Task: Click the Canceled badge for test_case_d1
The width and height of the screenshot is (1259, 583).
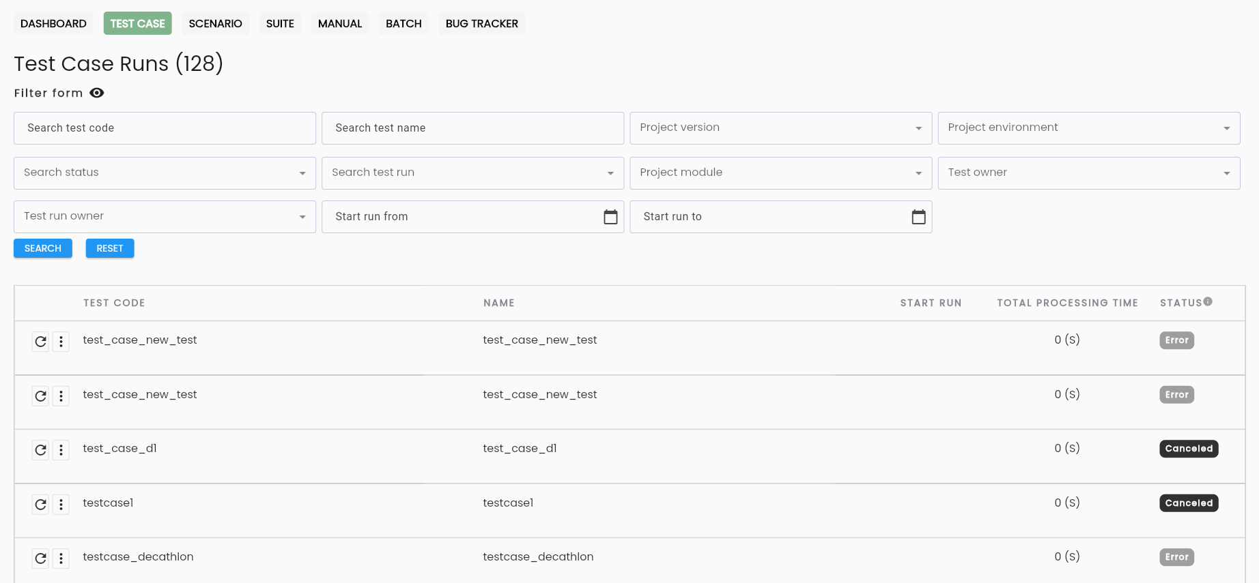Action: click(1189, 449)
